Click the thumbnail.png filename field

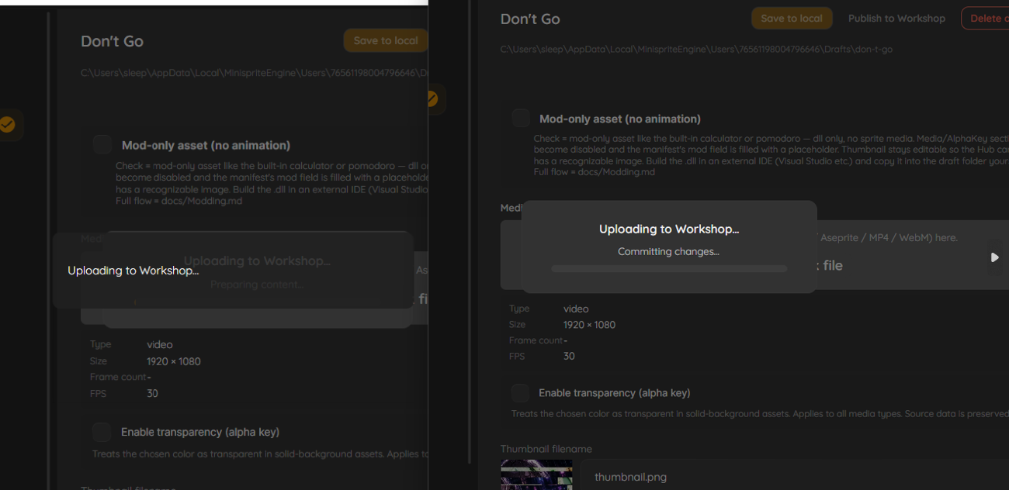[x=795, y=477]
